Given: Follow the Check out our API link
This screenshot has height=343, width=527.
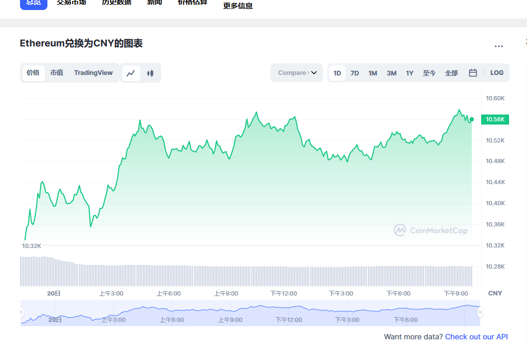Looking at the screenshot, I should click(476, 337).
